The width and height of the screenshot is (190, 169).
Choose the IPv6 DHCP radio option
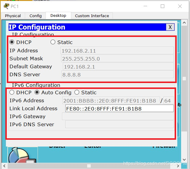point(12,92)
